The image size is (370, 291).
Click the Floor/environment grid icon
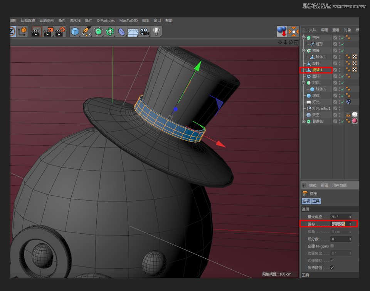point(133,32)
